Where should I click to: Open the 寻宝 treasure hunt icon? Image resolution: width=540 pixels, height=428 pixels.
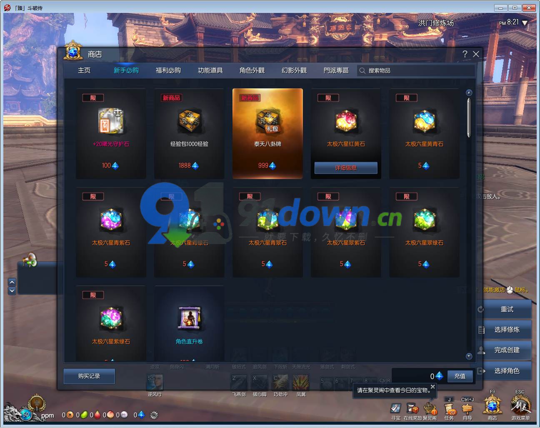pos(395,408)
